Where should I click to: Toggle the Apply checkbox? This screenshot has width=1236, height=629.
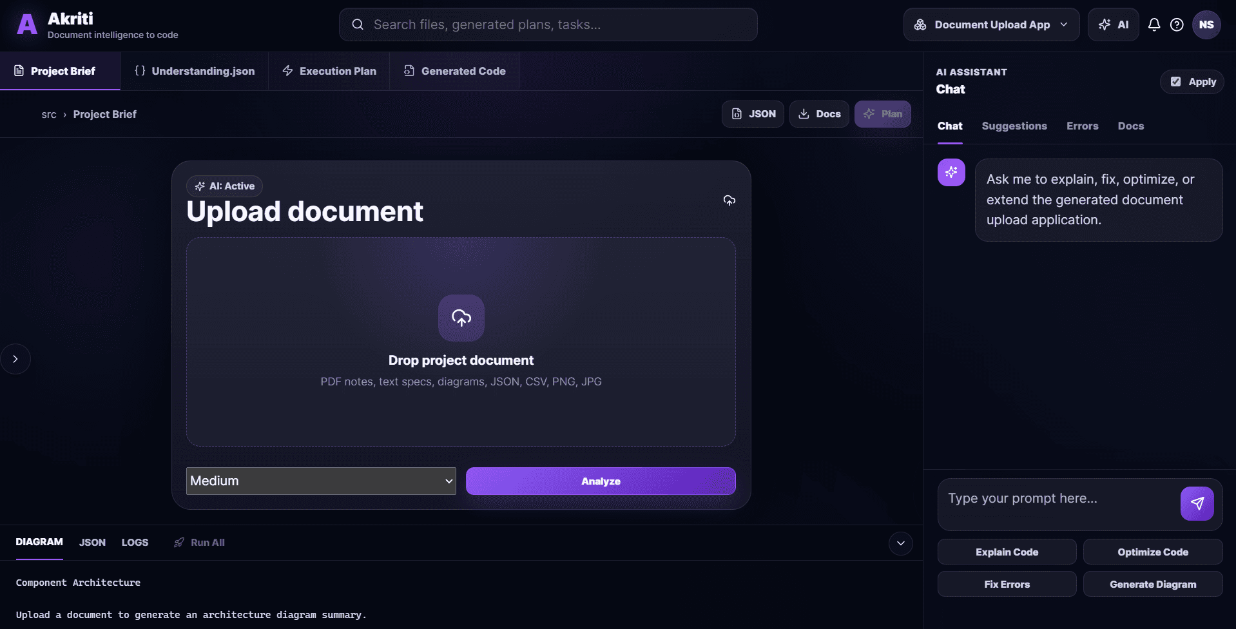tap(1175, 82)
